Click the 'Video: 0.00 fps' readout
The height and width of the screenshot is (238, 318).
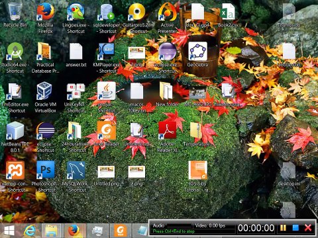click(x=210, y=225)
